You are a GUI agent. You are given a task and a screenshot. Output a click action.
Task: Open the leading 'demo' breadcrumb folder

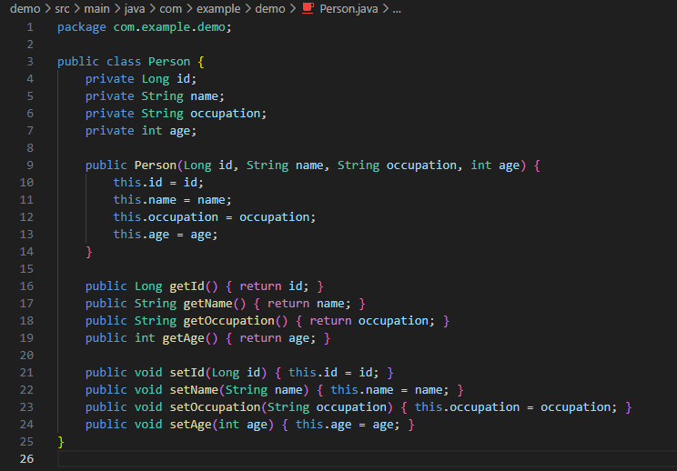(x=25, y=8)
